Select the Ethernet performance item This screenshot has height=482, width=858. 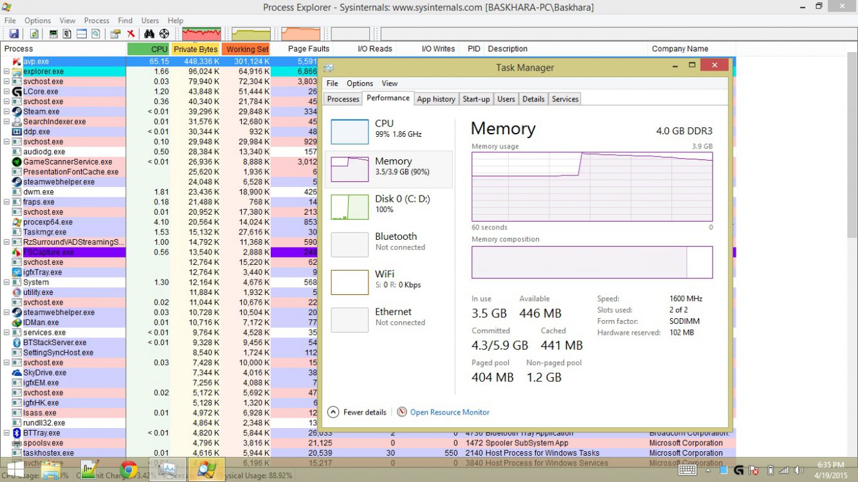389,319
